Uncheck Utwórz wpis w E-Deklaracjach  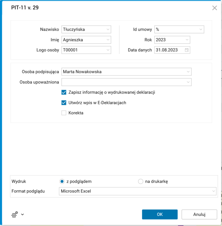pyautogui.click(x=64, y=103)
